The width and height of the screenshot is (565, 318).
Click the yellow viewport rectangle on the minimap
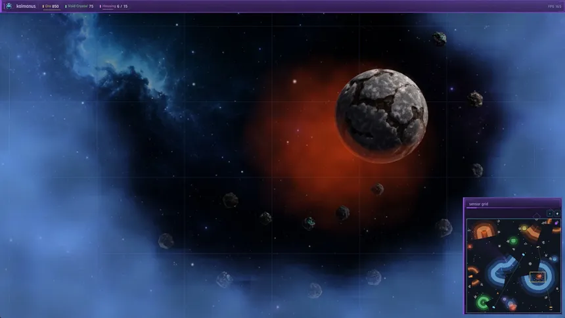click(x=537, y=277)
